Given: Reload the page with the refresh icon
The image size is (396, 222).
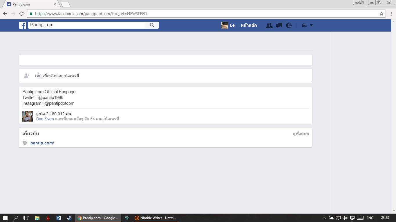Looking at the screenshot, I should (21, 14).
